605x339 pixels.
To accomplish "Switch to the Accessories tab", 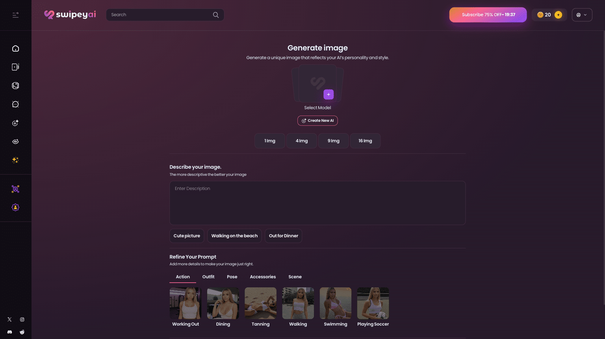I will (263, 277).
